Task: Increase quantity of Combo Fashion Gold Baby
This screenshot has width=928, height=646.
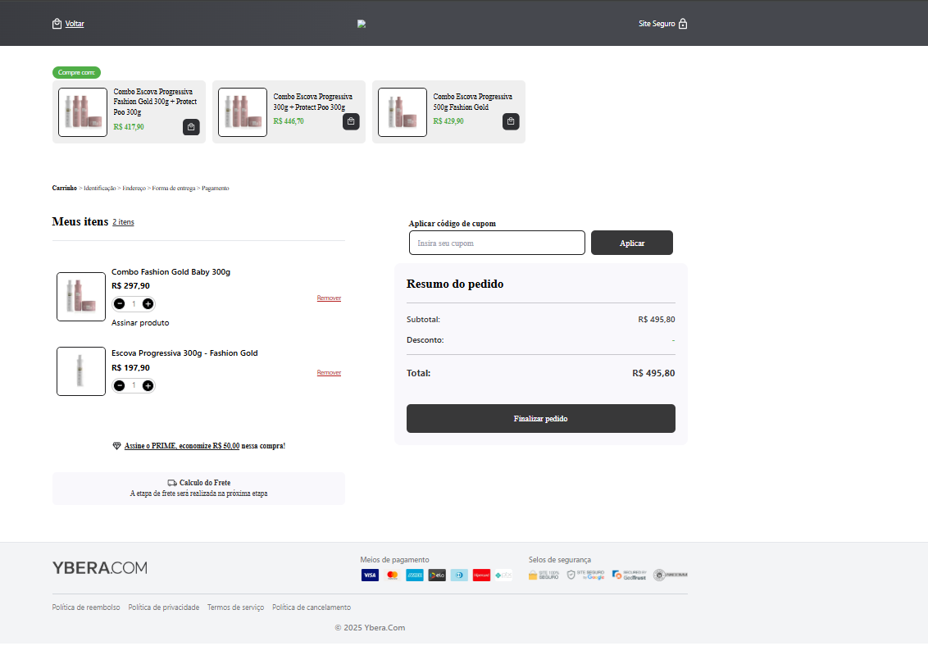Action: click(x=148, y=304)
